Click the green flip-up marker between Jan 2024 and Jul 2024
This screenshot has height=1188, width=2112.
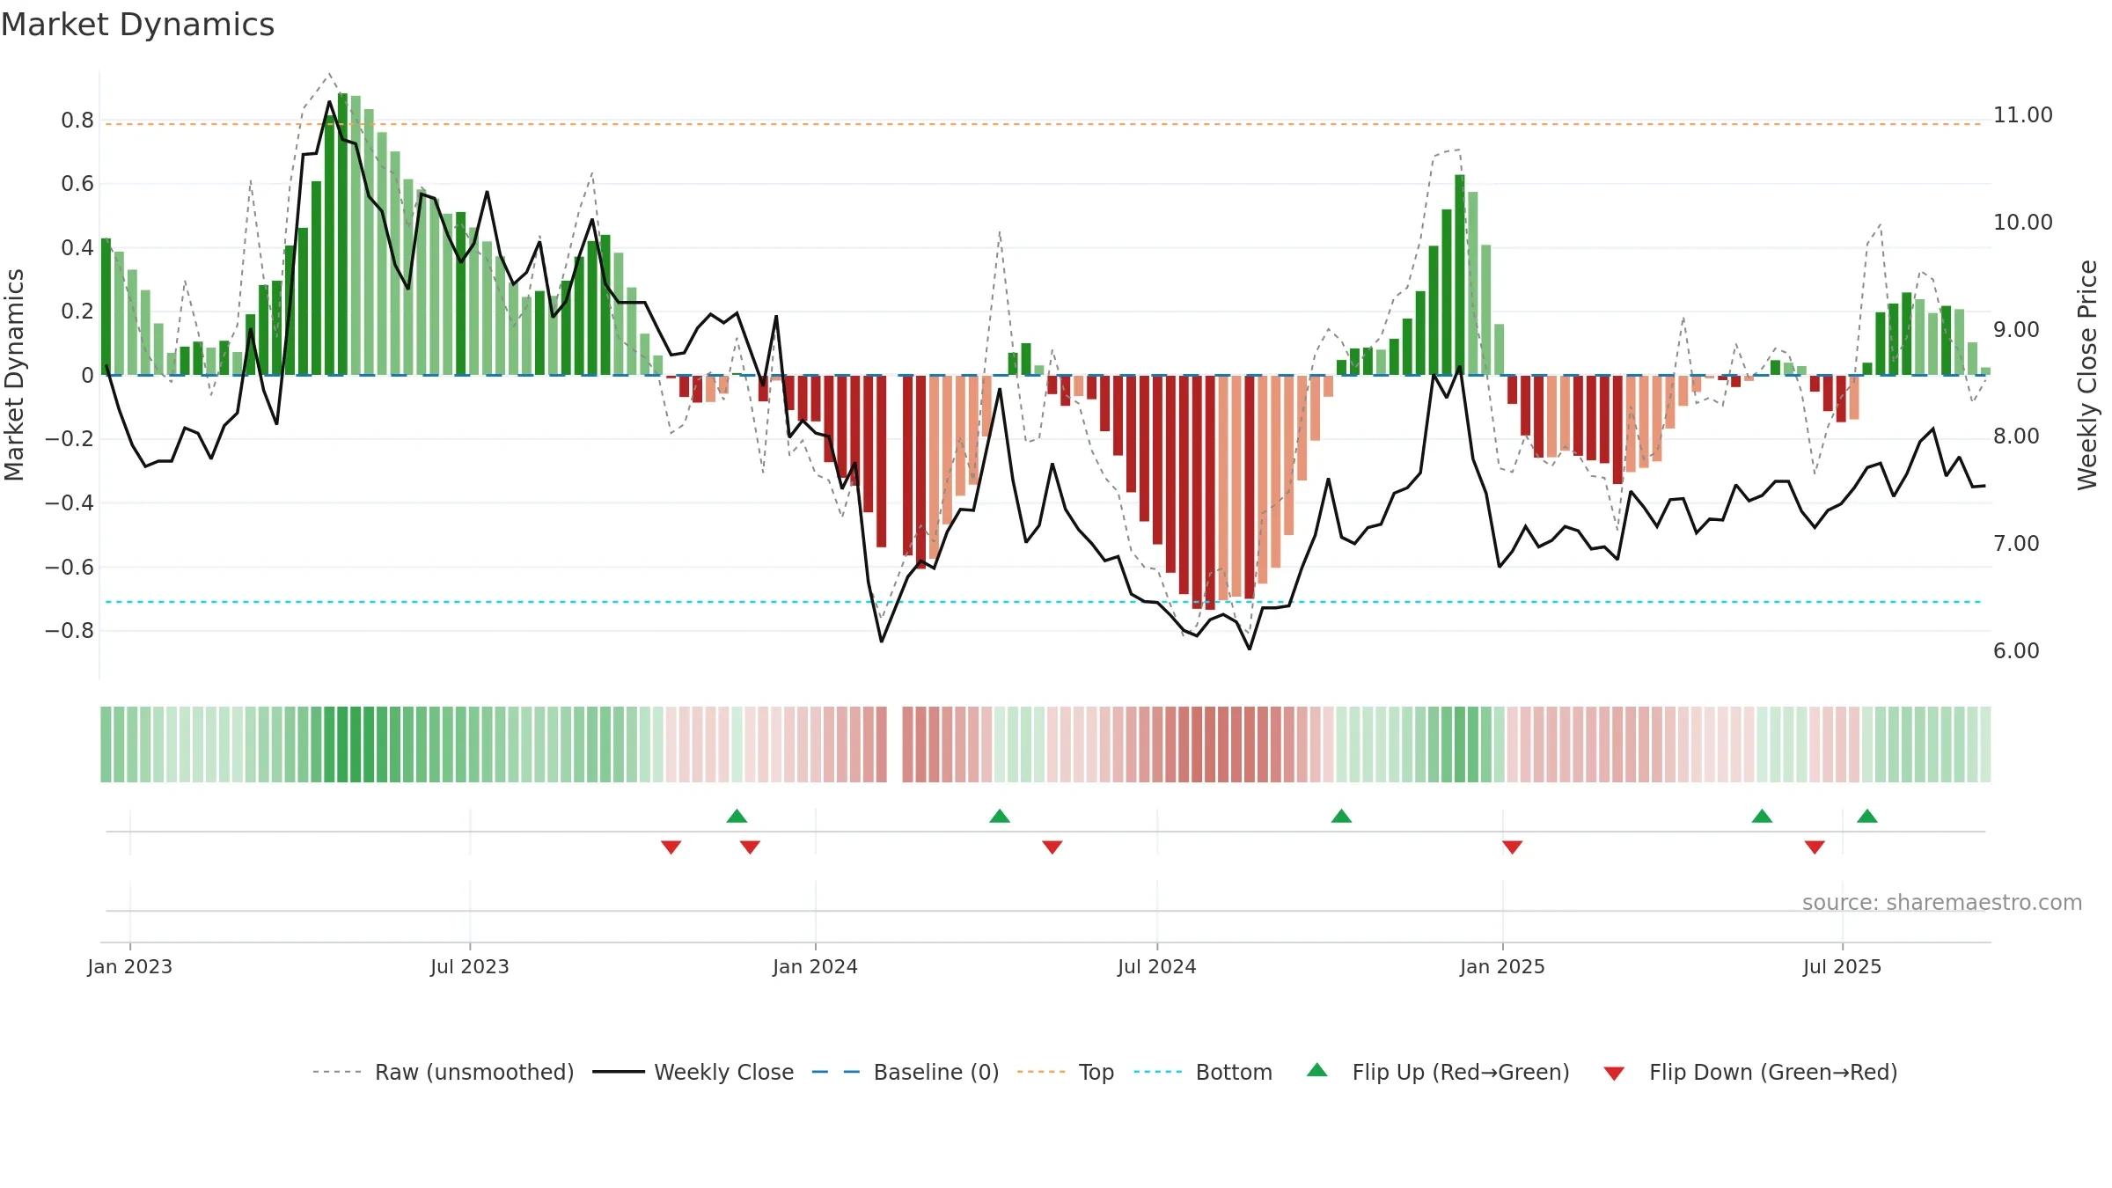1000,816
